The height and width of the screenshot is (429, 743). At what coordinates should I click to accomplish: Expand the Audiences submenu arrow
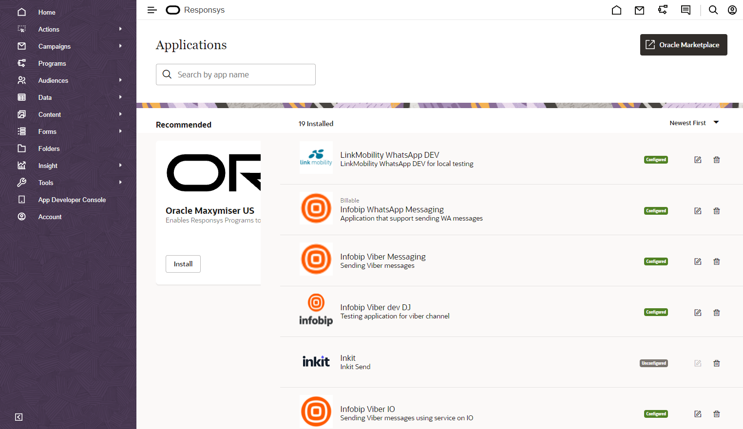(120, 80)
